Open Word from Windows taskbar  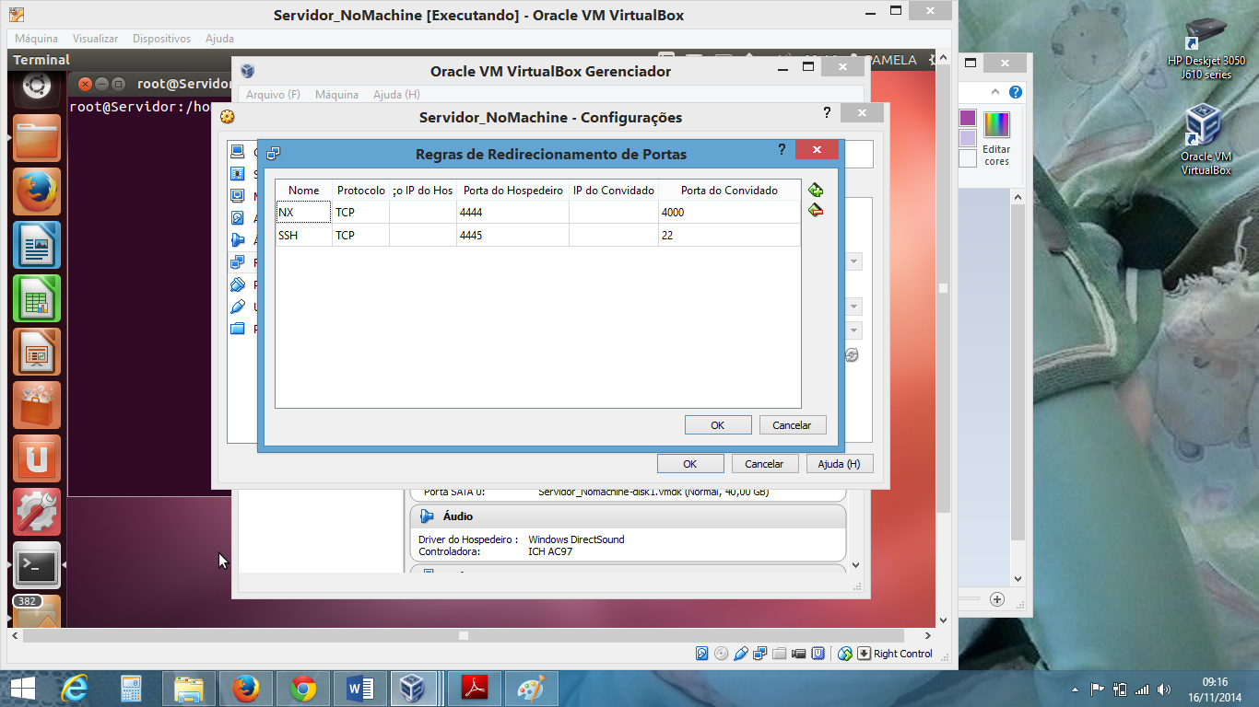[x=360, y=689]
